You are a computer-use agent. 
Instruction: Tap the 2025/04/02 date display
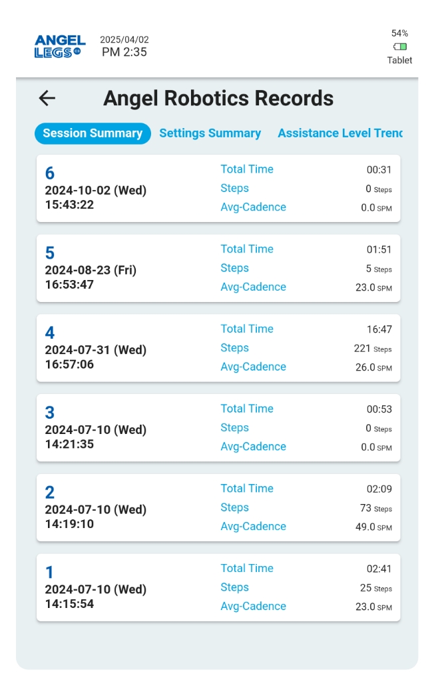click(x=124, y=40)
